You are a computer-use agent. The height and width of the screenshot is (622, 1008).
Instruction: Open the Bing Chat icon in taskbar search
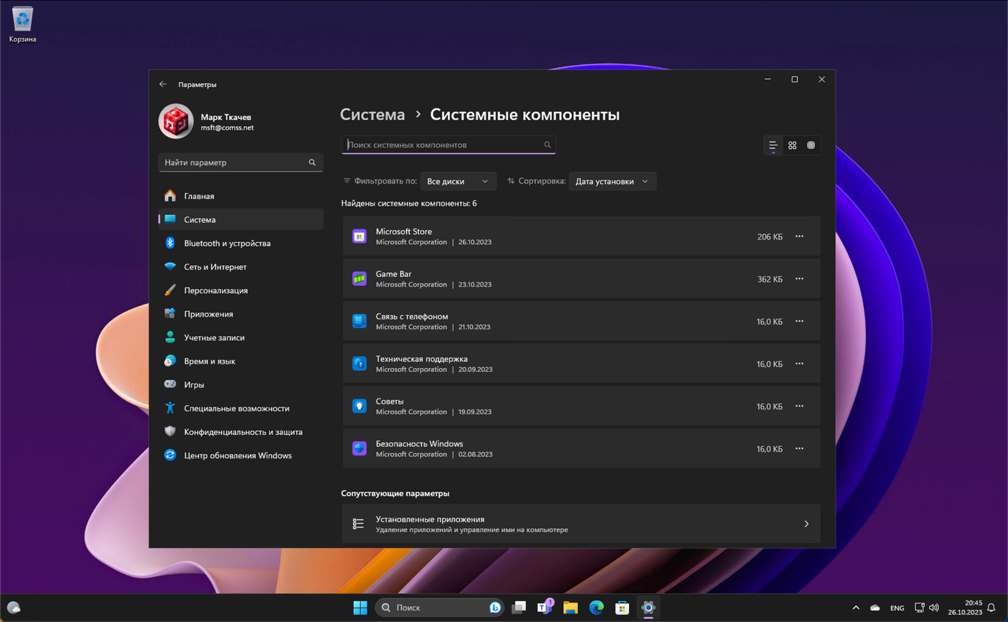click(x=495, y=608)
